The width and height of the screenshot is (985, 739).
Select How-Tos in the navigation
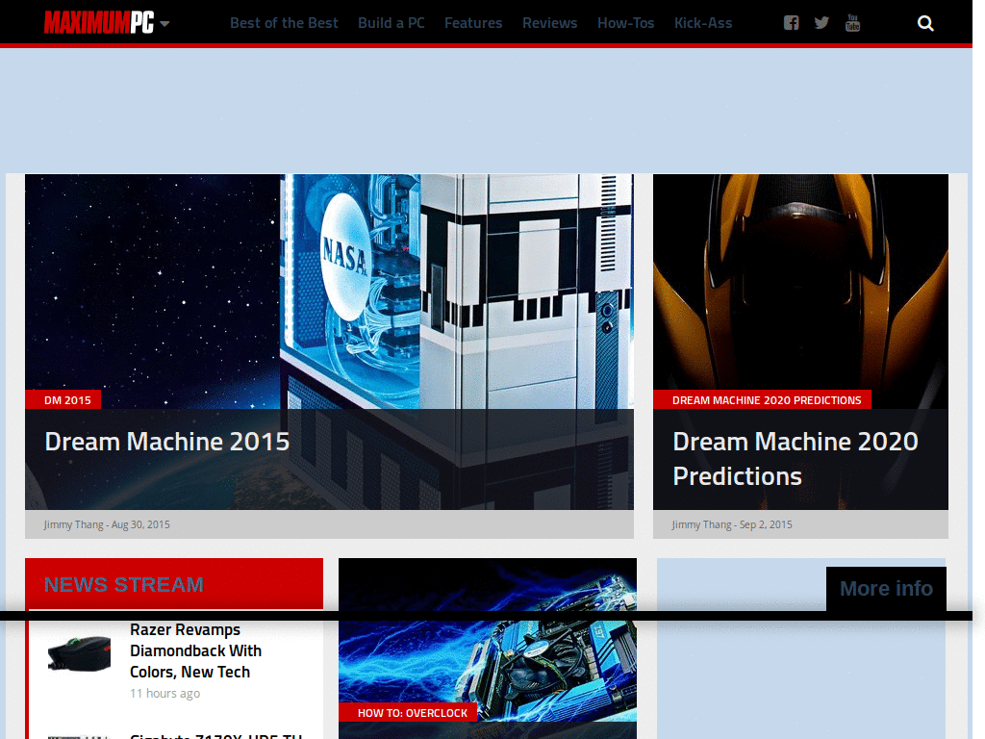[x=625, y=22]
